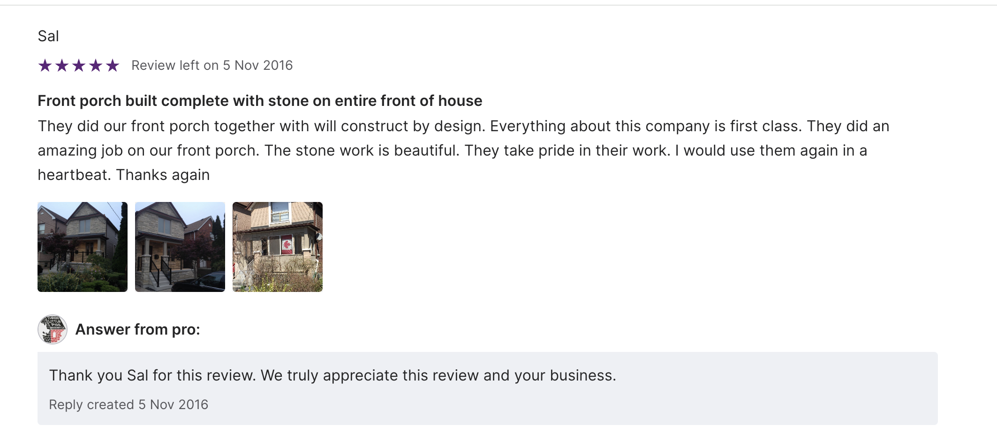Click the reviewer name Sal
Screen dimensions: 997x433
pyautogui.click(x=48, y=36)
